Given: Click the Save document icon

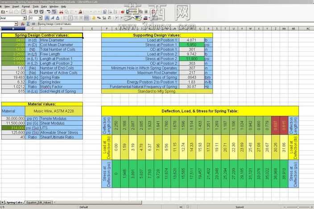Looking at the screenshot, I should point(11,12).
